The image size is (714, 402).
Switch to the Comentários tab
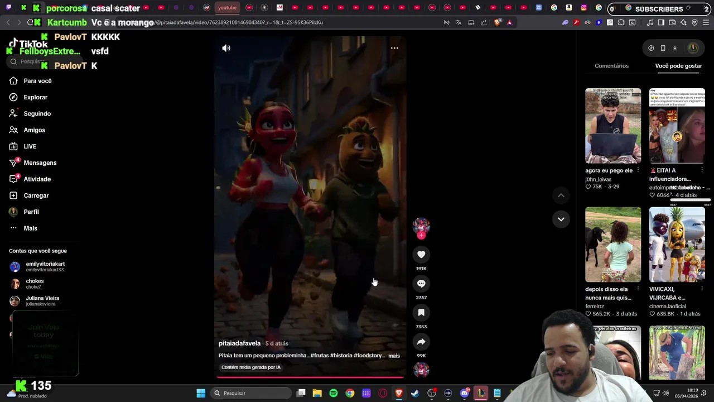click(x=611, y=66)
